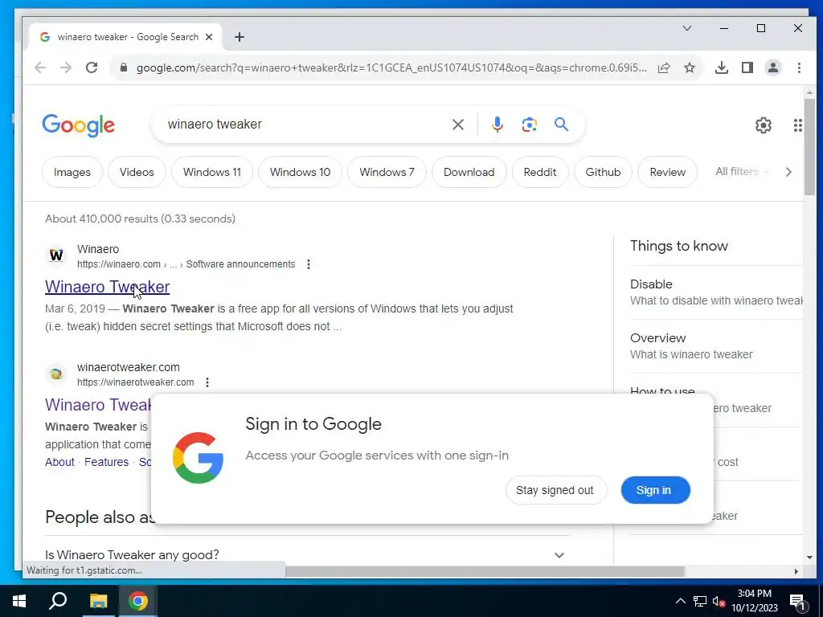Click the Chrome taskbar icon

tap(137, 601)
